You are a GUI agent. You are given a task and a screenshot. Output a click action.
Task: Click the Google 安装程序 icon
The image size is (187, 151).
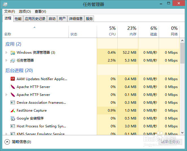click(13, 118)
